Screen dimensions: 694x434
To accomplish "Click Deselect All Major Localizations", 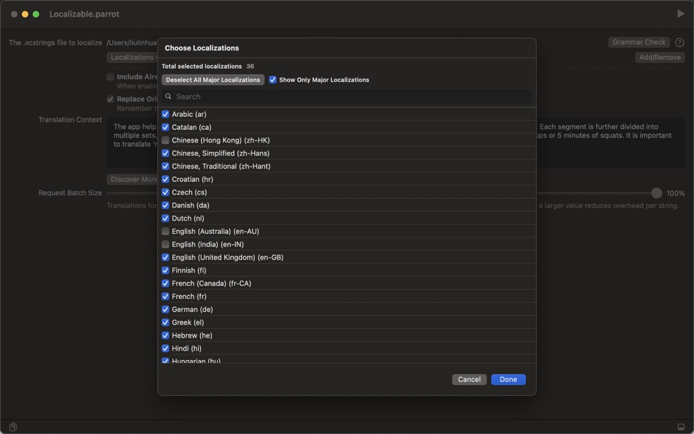I will pyautogui.click(x=213, y=80).
